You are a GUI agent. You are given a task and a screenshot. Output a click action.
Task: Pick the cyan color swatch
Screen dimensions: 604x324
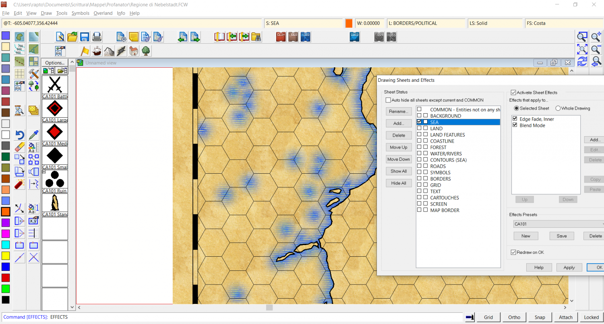pos(6,245)
